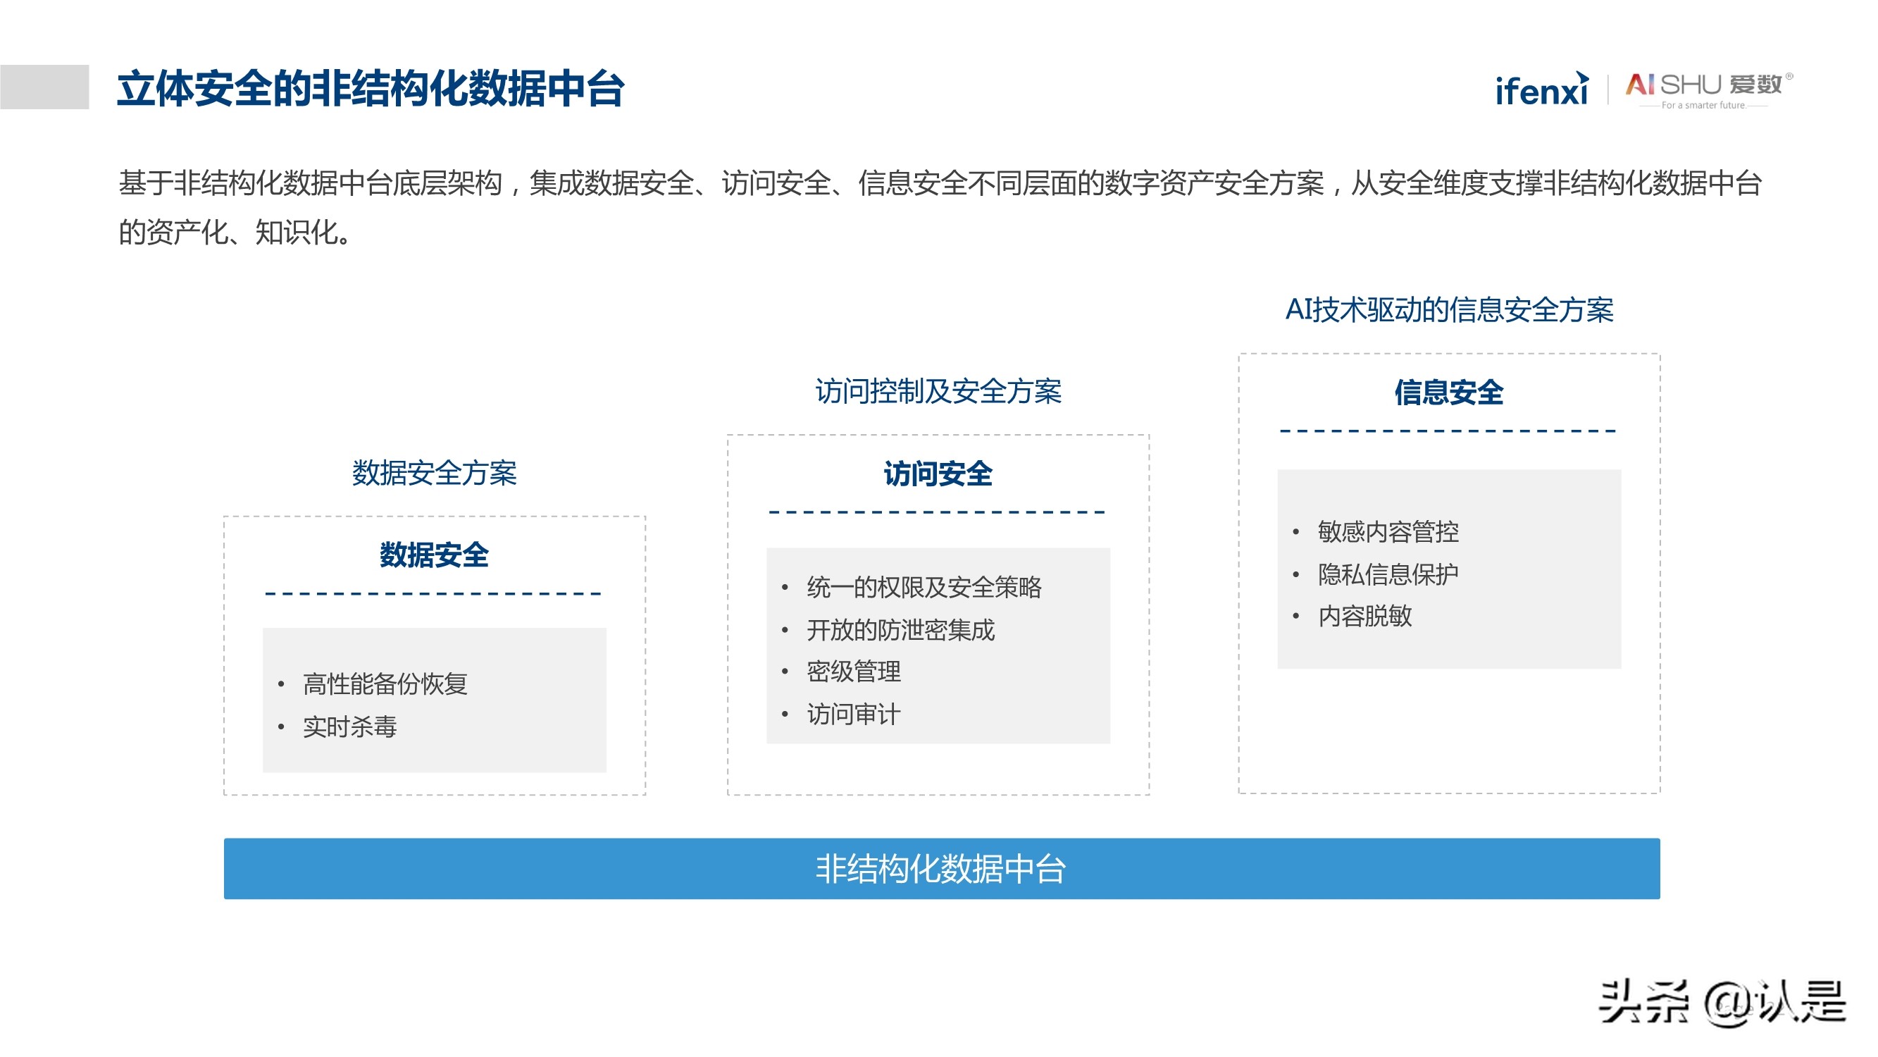Click the slide title 立体安全的非结构化数据中台
1878x1057 pixels.
coord(379,87)
